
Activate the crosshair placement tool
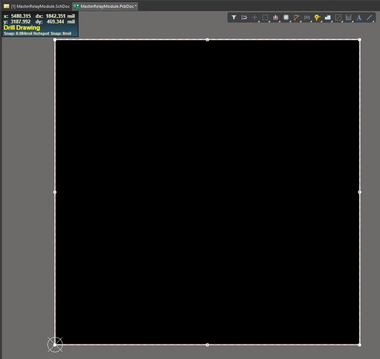coord(254,17)
